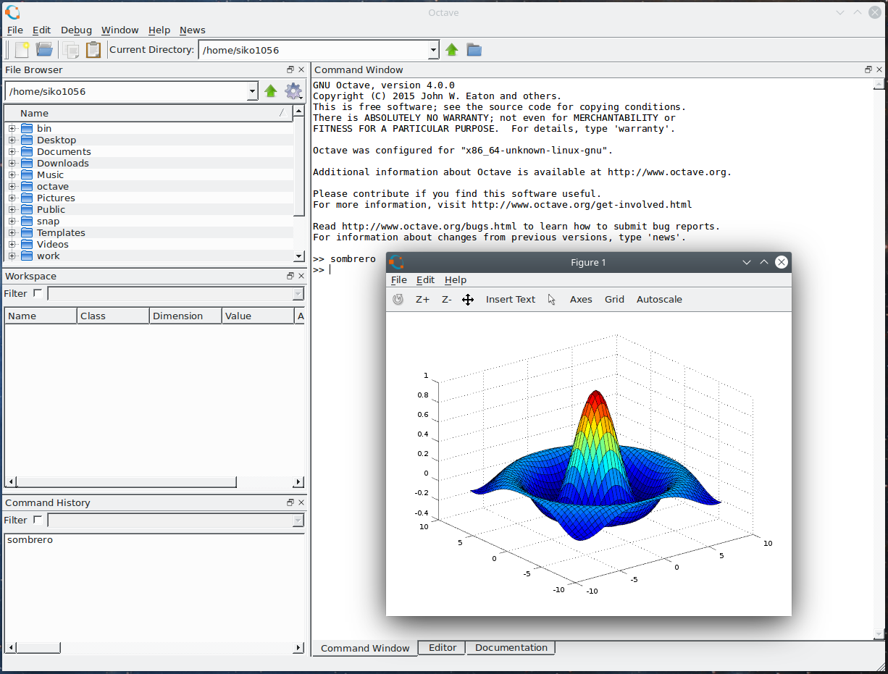Select the pointer tool in Figure 1
This screenshot has width=888, height=674.
[552, 300]
